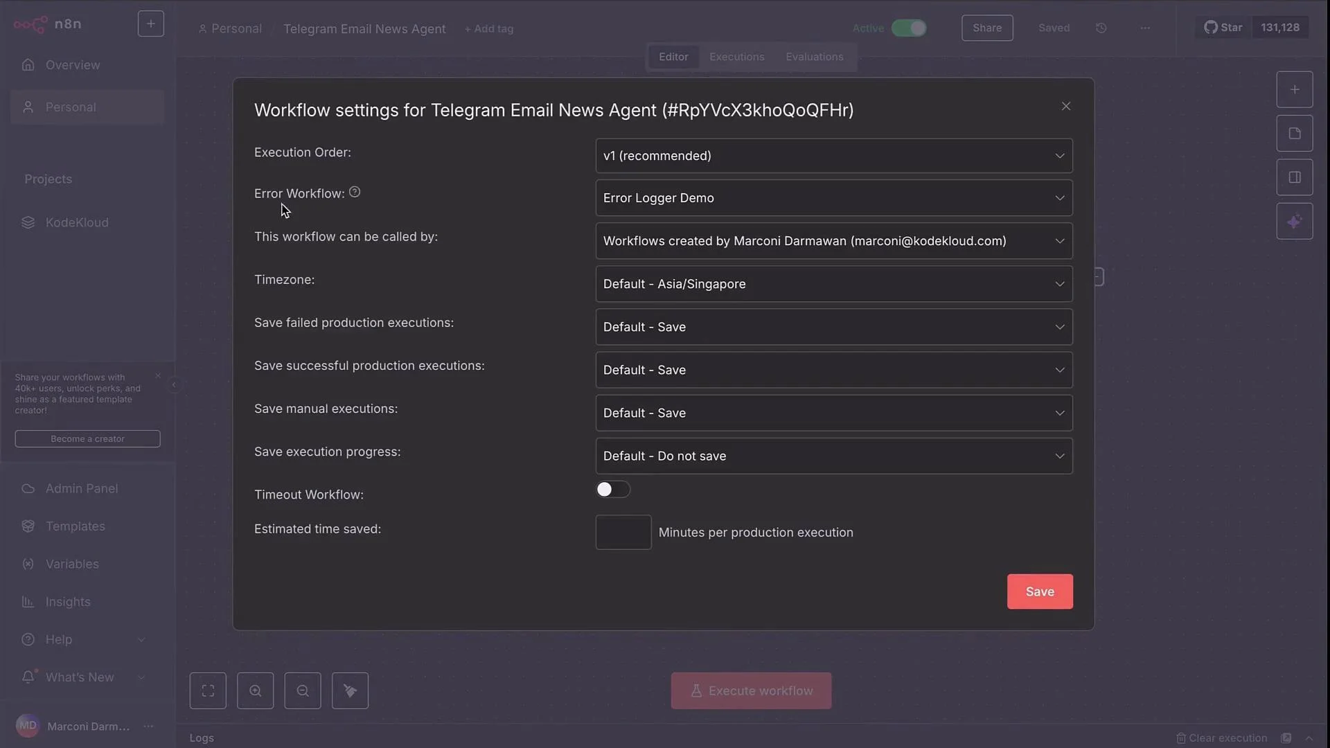The width and height of the screenshot is (1330, 748).
Task: Click the Share button
Action: 987,28
